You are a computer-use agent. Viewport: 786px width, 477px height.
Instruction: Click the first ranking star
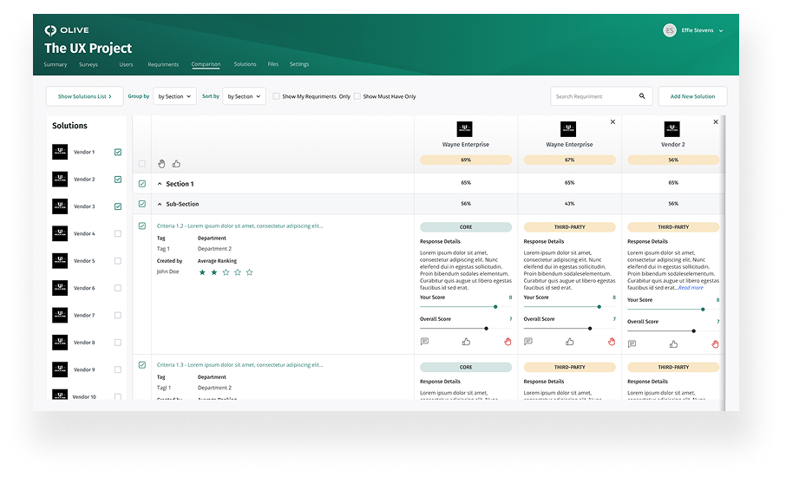tap(202, 272)
